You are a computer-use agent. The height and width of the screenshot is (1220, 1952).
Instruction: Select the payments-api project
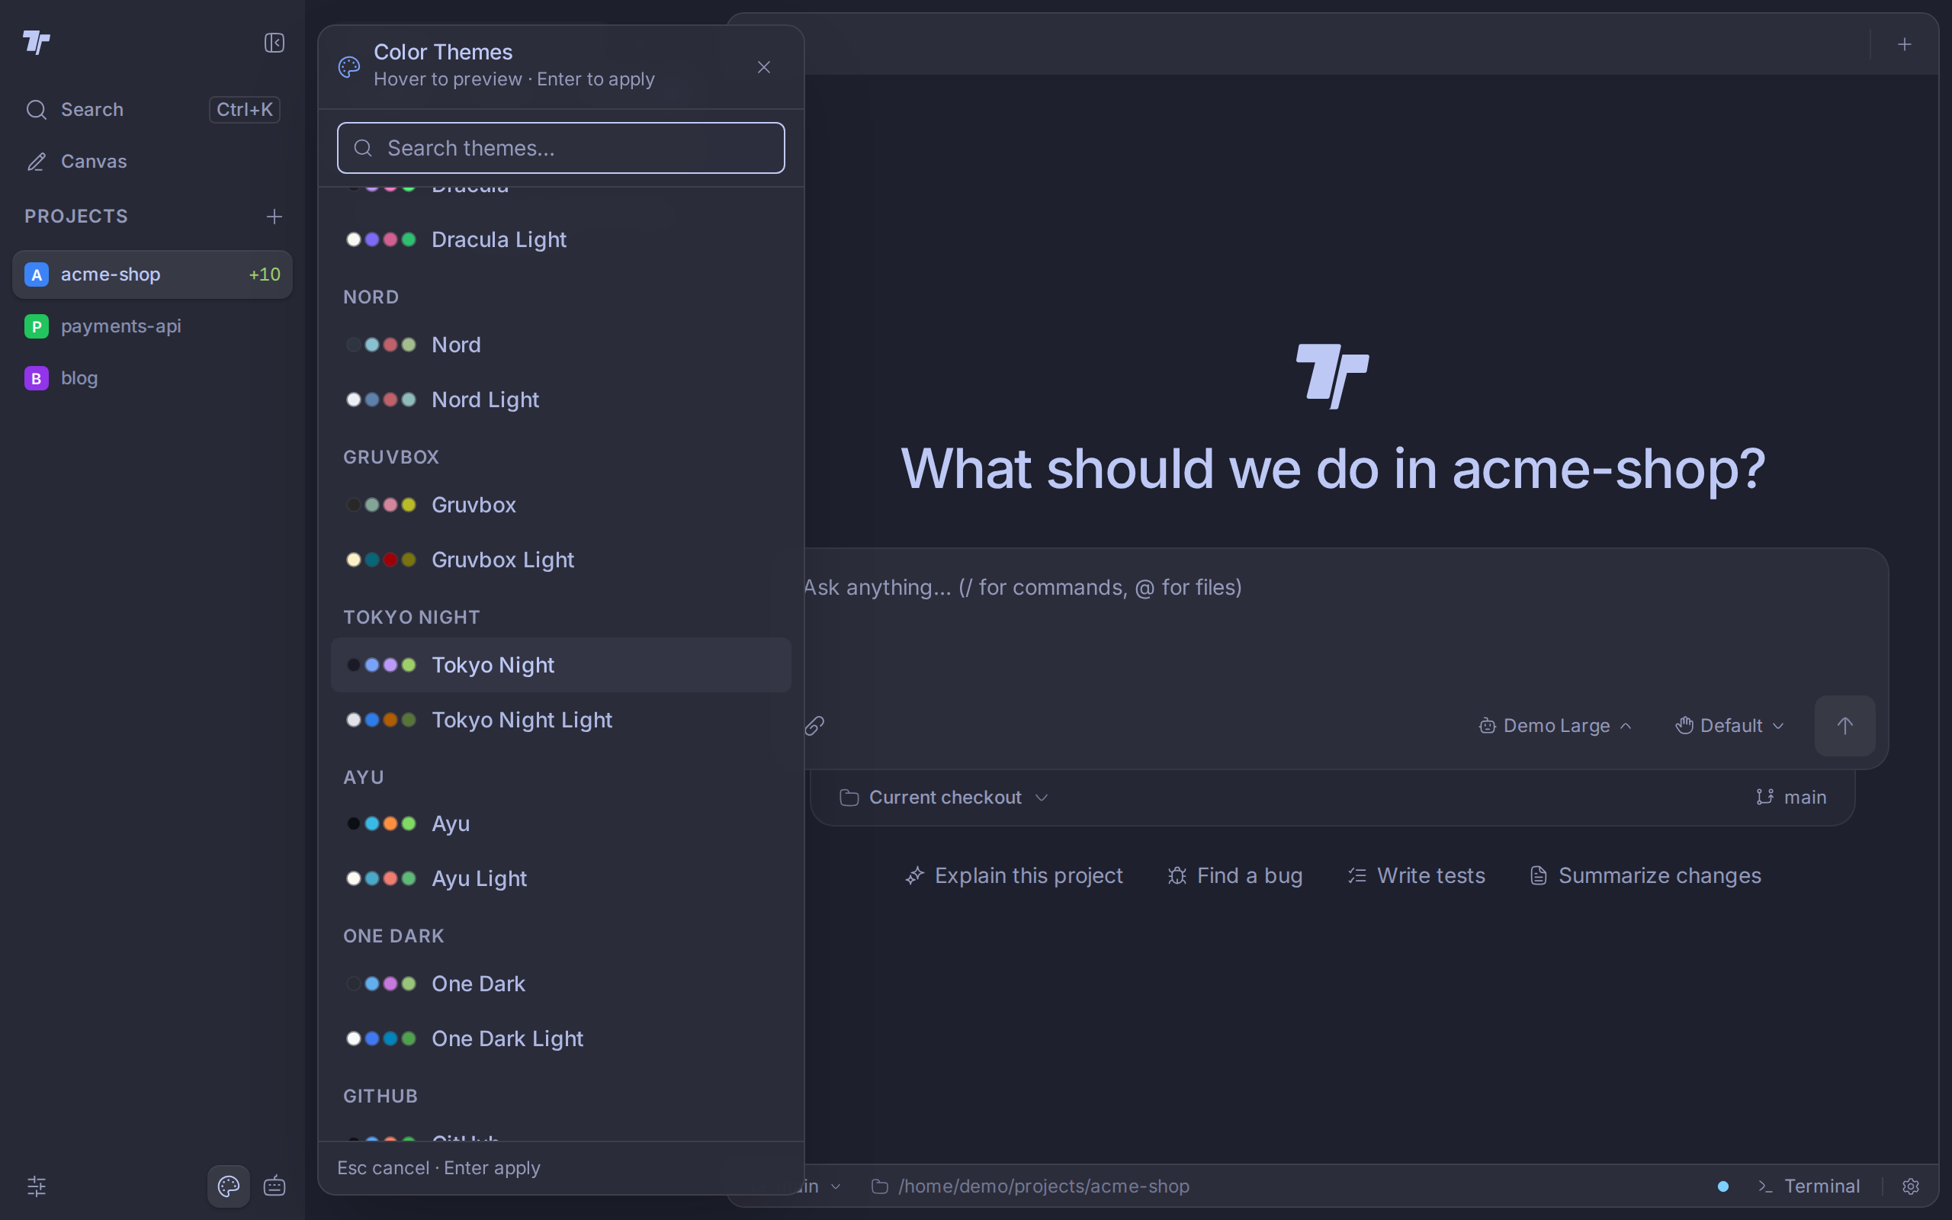(x=152, y=326)
